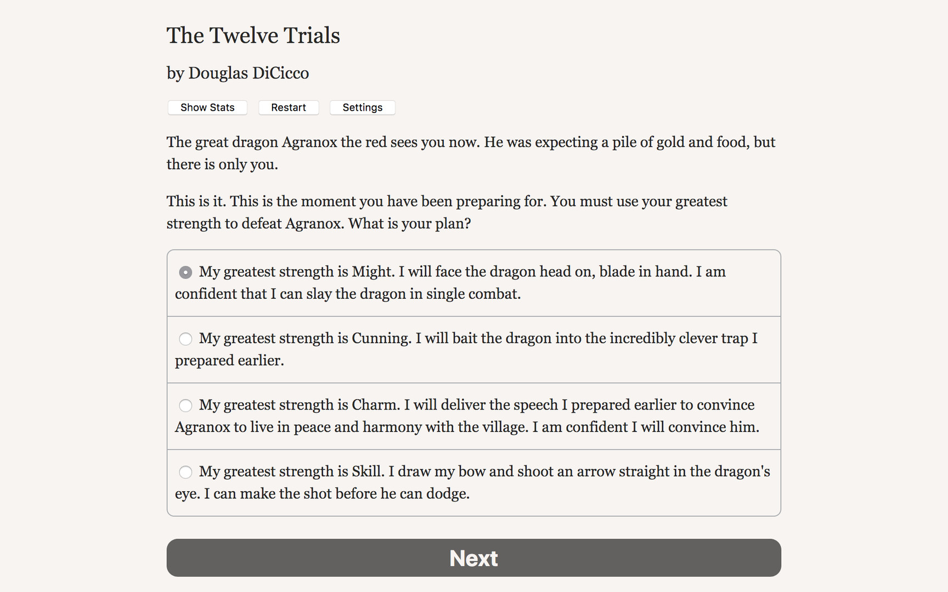948x592 pixels.
Task: Confirm your chosen strength with Next
Action: [x=473, y=557]
